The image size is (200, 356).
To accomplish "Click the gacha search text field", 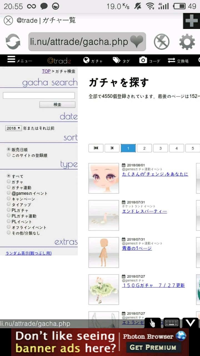I will [39, 95].
